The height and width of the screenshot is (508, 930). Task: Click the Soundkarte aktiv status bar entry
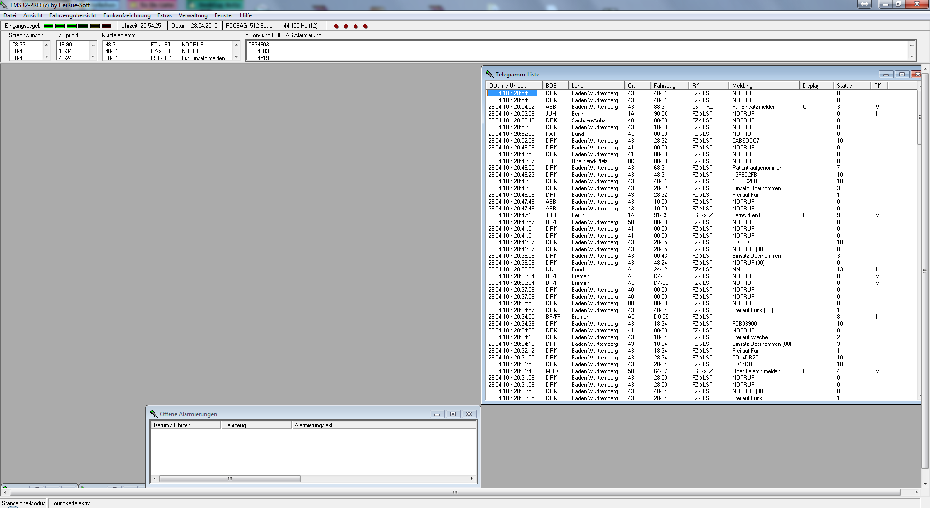click(x=70, y=503)
